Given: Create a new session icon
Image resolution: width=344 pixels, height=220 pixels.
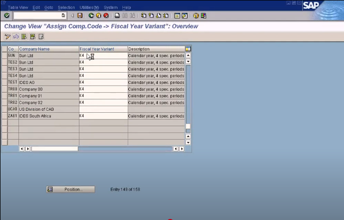Looking at the screenshot, I should 177,15.
